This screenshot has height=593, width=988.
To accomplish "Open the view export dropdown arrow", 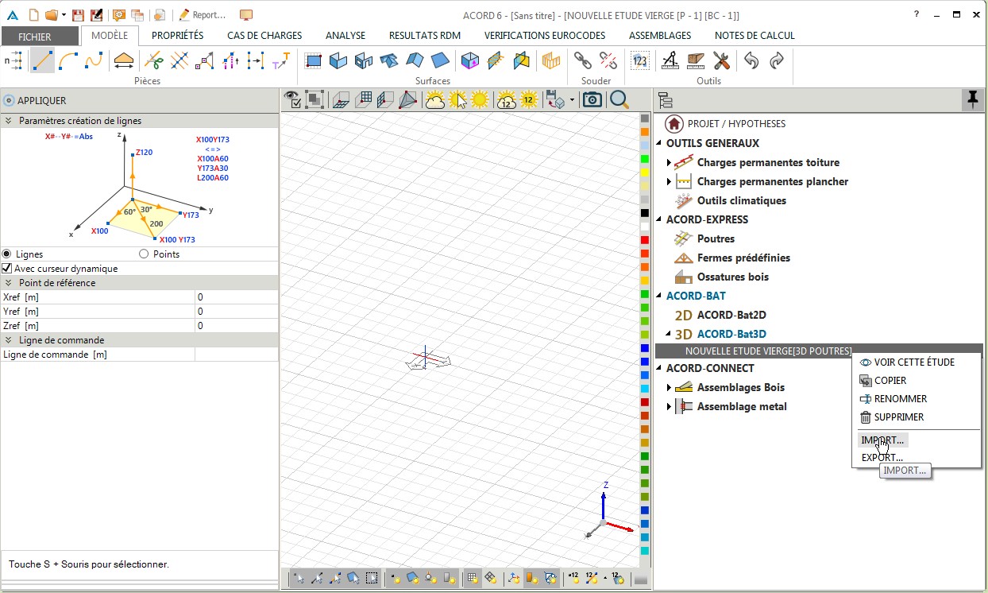I will (572, 100).
